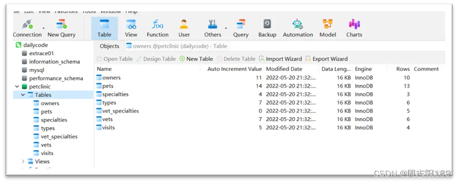This screenshot has width=458, height=183.
Task: Launch the Export Wizard
Action: tap(327, 59)
